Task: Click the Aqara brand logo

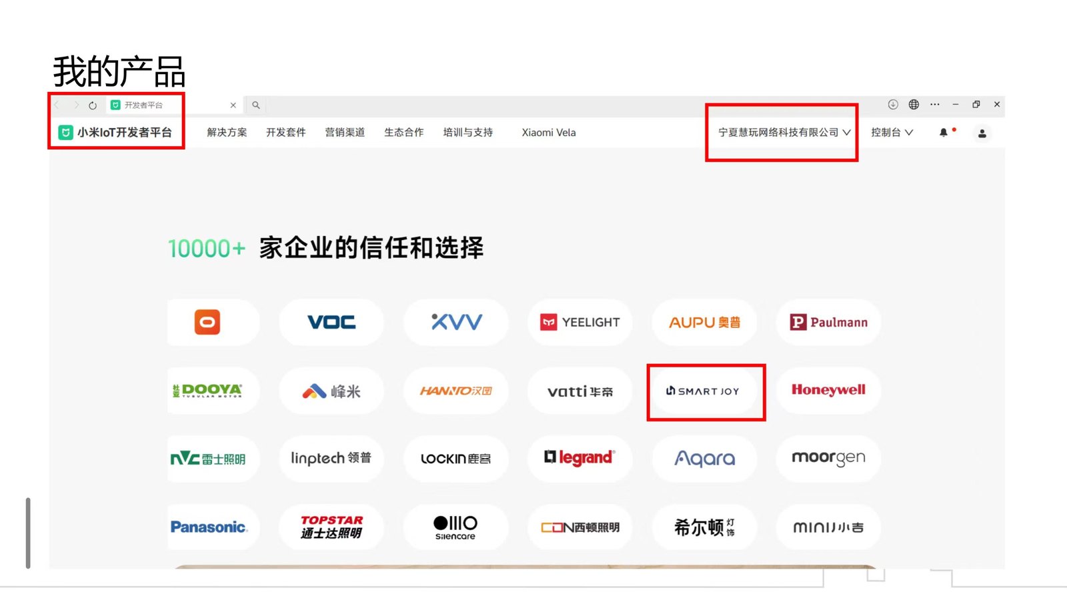Action: pos(704,459)
